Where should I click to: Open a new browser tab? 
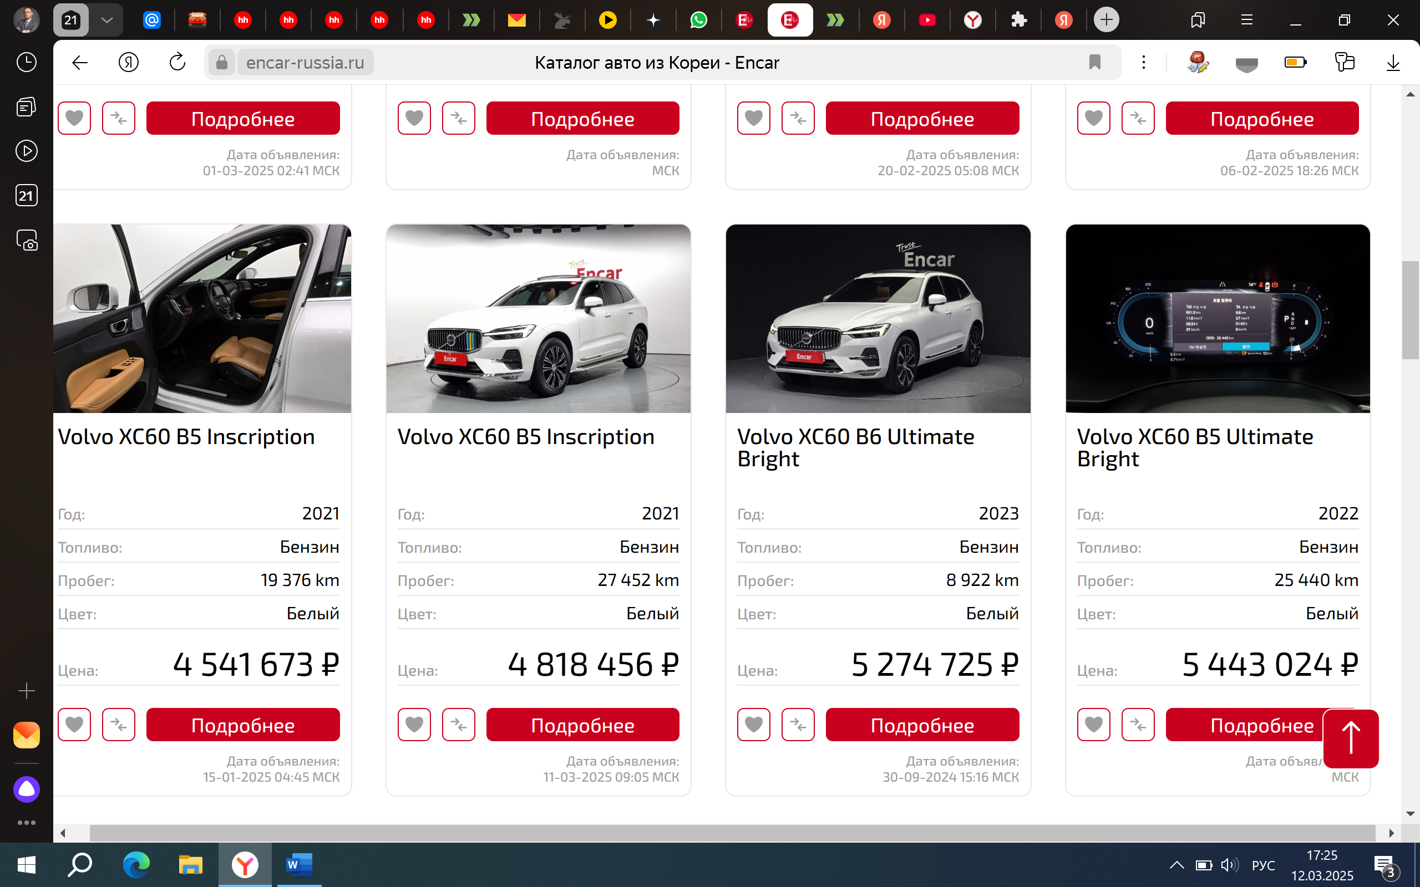(1106, 20)
